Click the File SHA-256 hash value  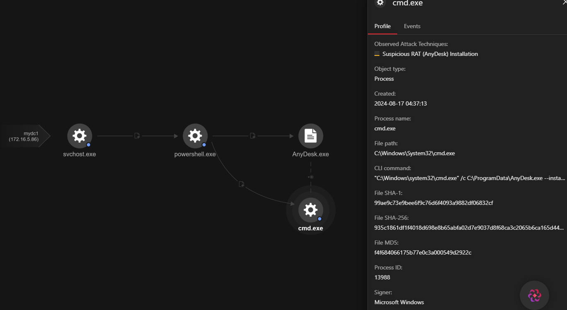(x=468, y=228)
